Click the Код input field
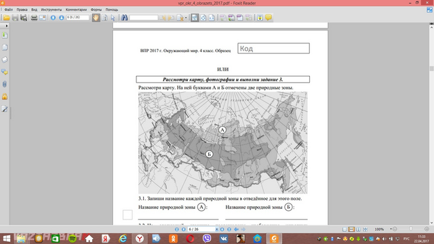Image resolution: width=434 pixels, height=244 pixels. (273, 48)
